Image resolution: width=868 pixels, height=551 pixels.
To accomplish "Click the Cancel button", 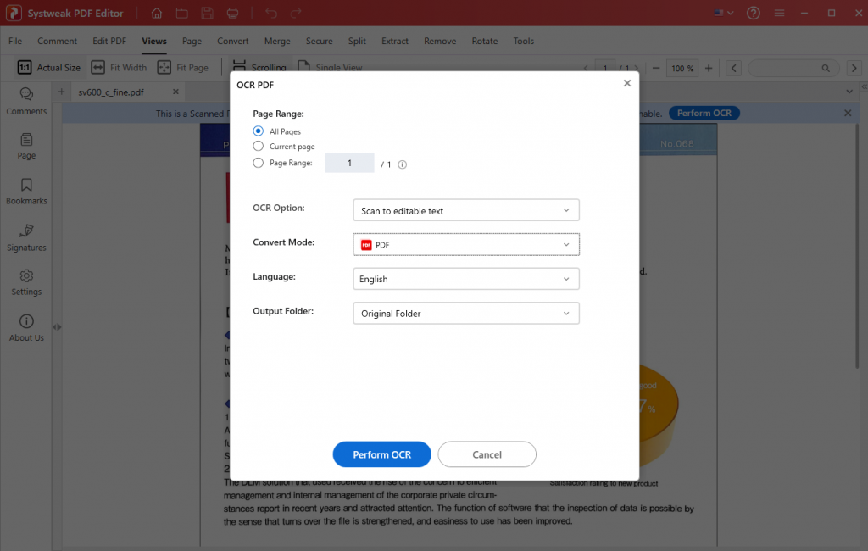I will 487,454.
